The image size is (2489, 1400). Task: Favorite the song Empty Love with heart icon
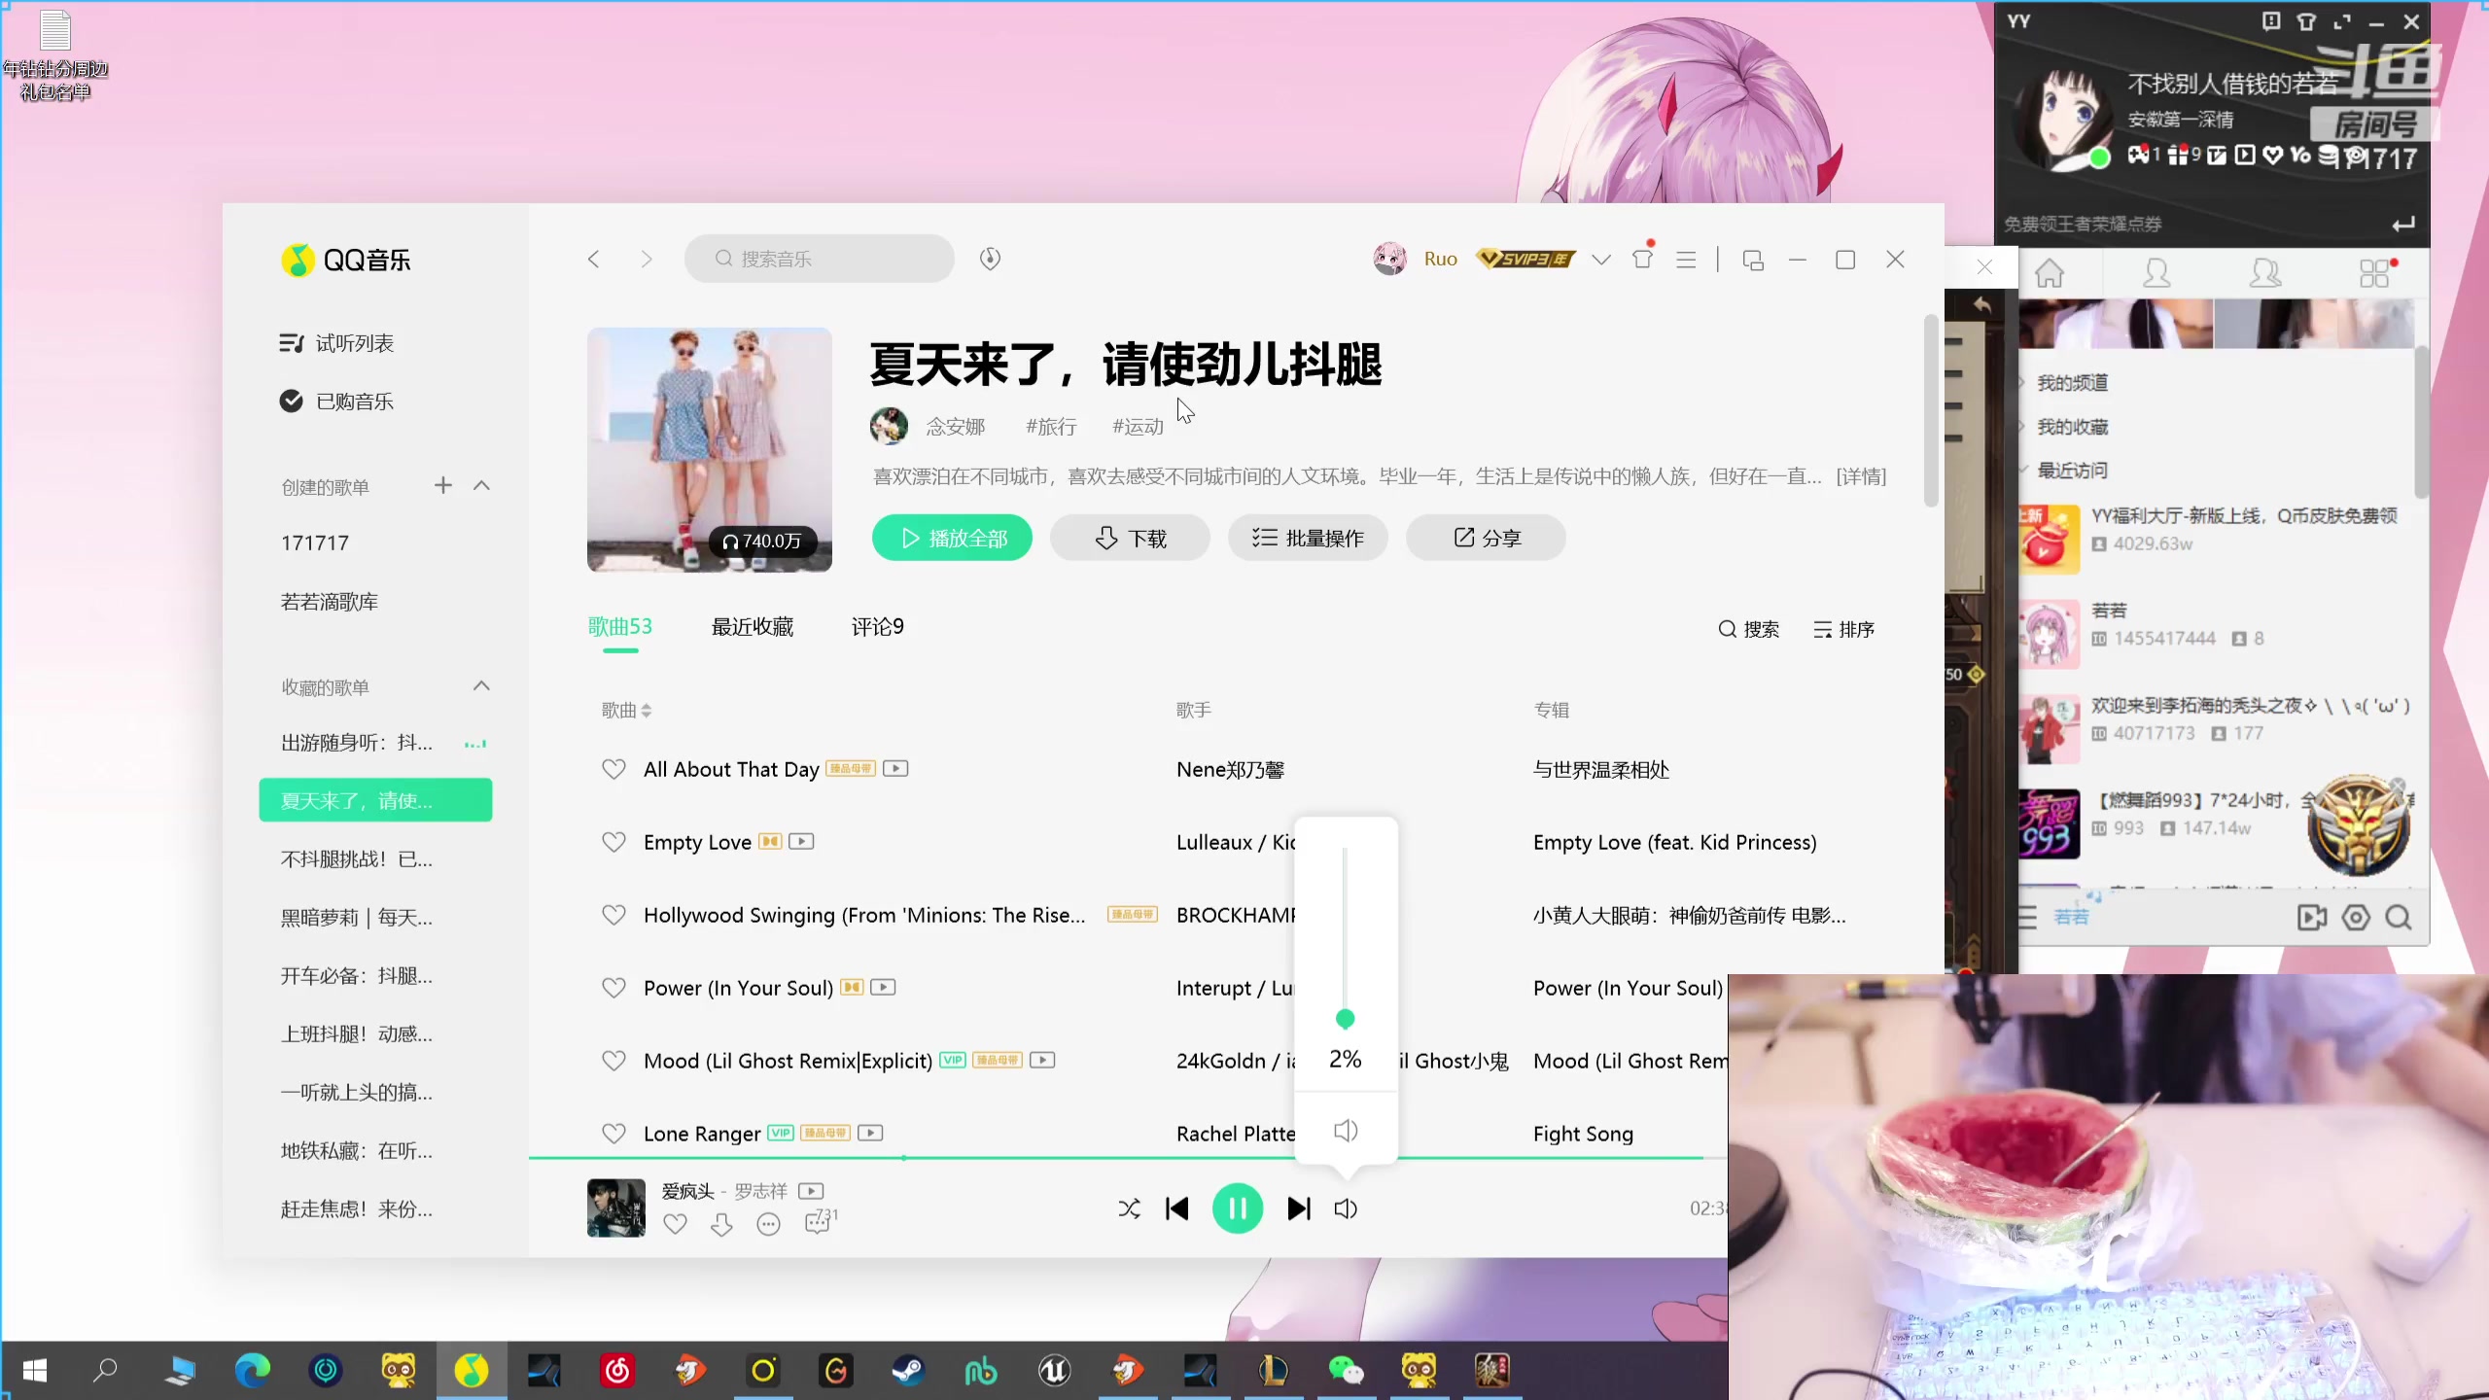(x=613, y=841)
